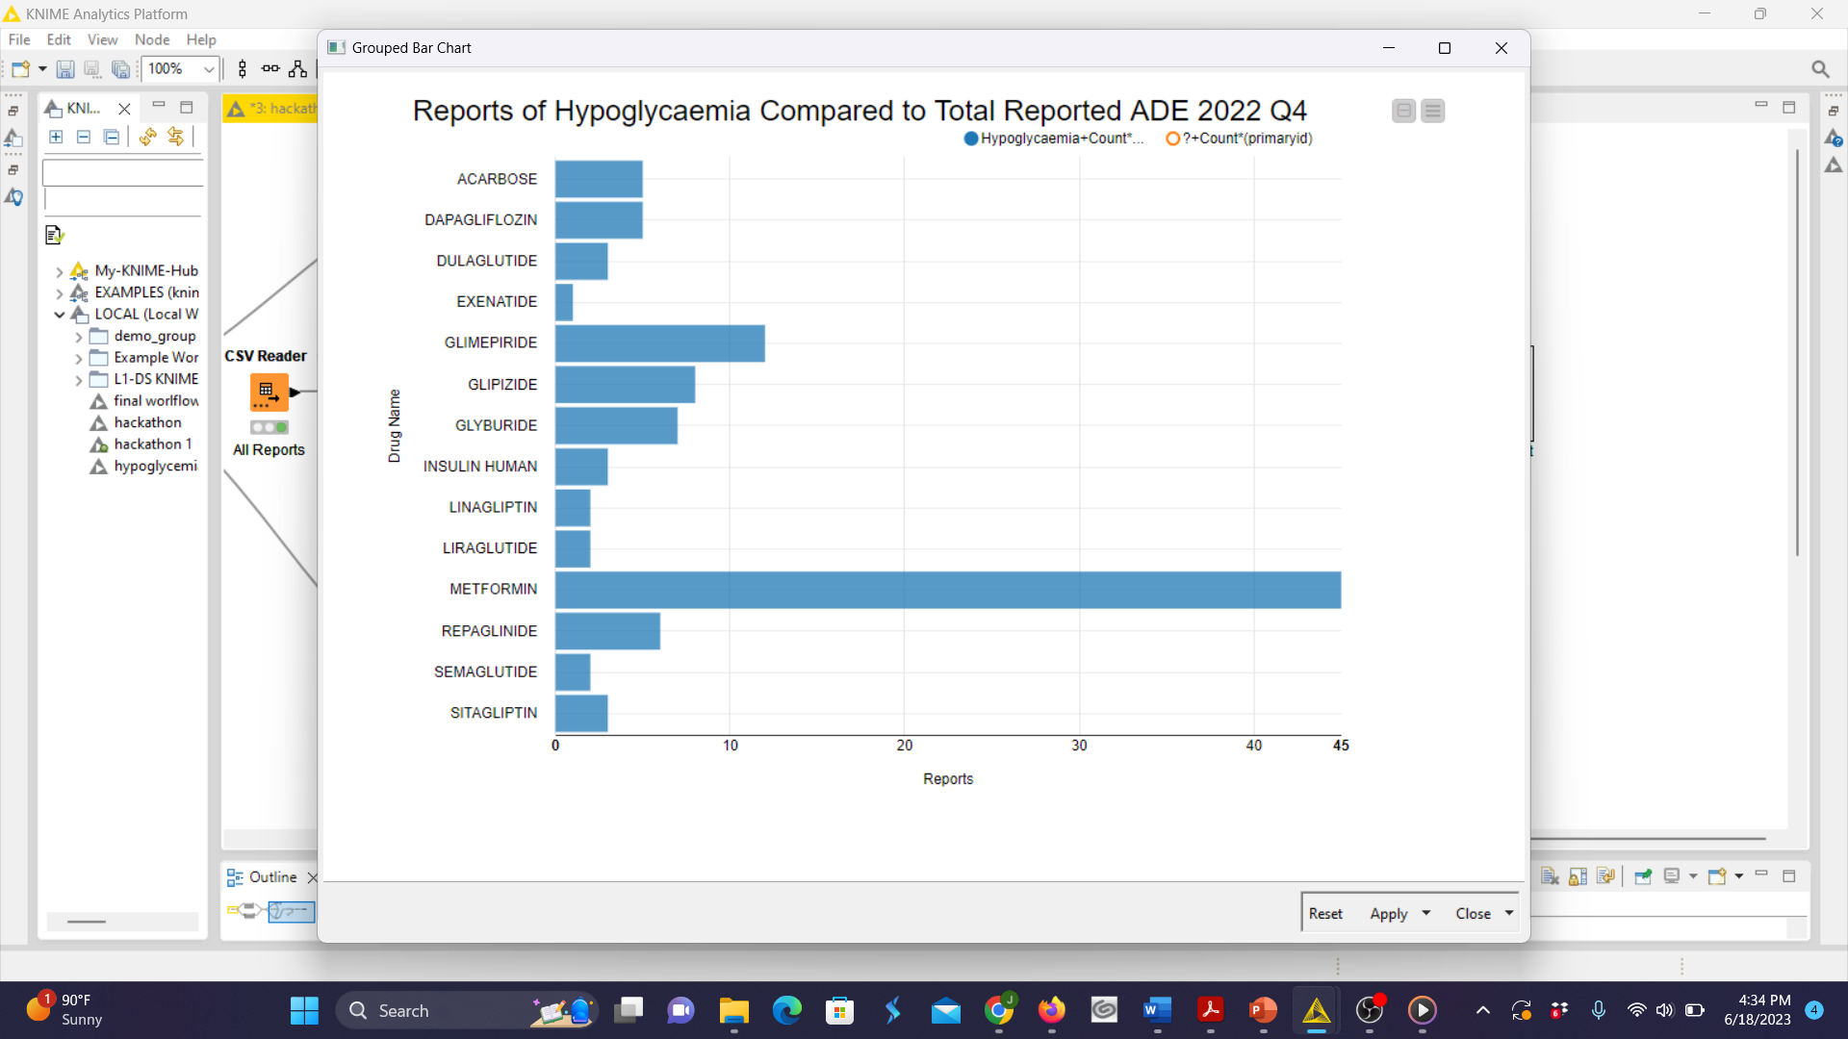Click the Expand All icon in explorer

[56, 137]
